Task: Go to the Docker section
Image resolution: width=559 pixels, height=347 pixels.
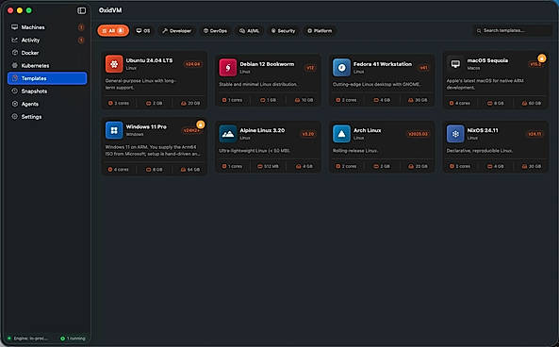Action: (x=47, y=53)
